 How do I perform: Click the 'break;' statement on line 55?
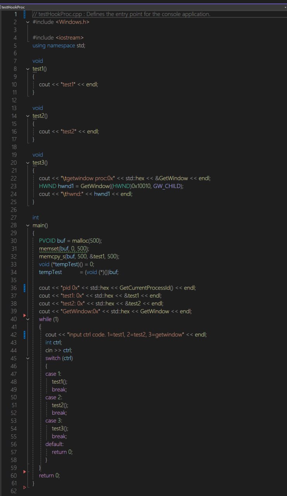point(60,436)
